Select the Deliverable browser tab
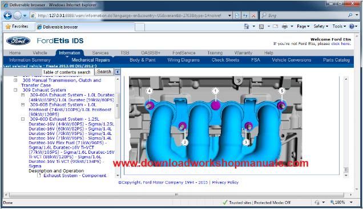The width and height of the screenshot is (363, 209). tap(85, 27)
